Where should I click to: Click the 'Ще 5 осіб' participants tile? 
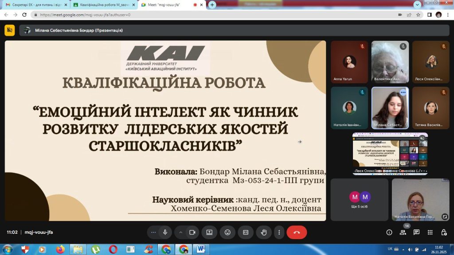click(x=359, y=200)
